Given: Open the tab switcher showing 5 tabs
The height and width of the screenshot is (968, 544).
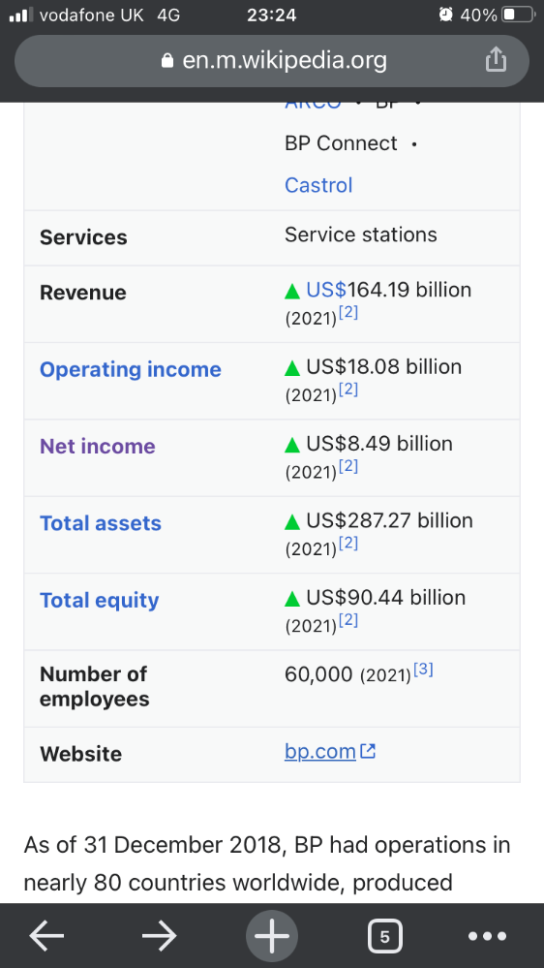Looking at the screenshot, I should coord(385,937).
